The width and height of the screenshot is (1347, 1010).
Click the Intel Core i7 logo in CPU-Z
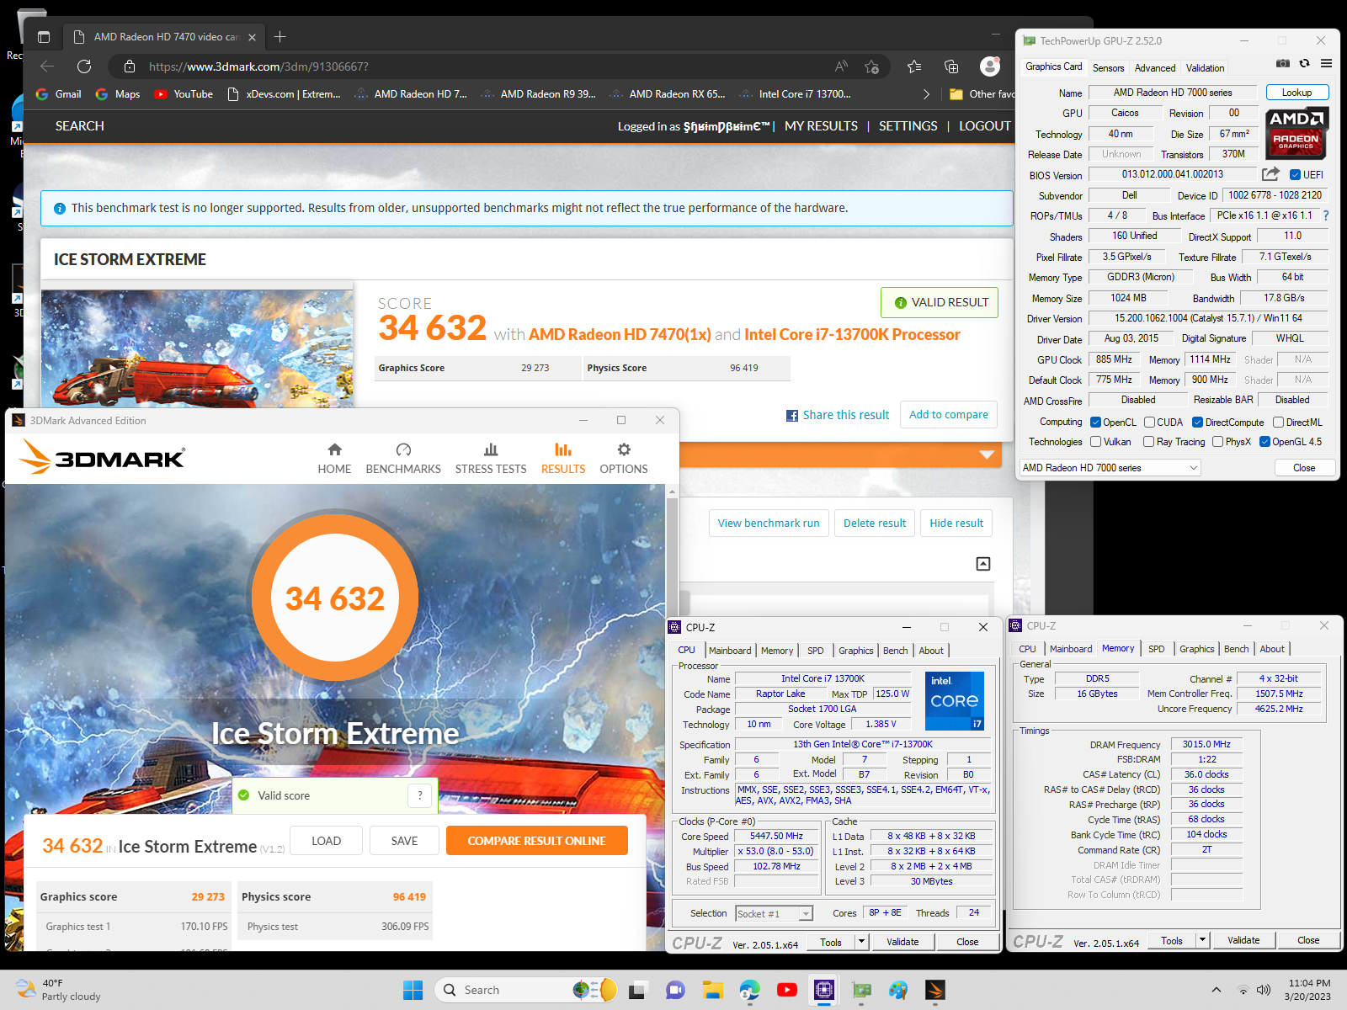click(x=955, y=700)
